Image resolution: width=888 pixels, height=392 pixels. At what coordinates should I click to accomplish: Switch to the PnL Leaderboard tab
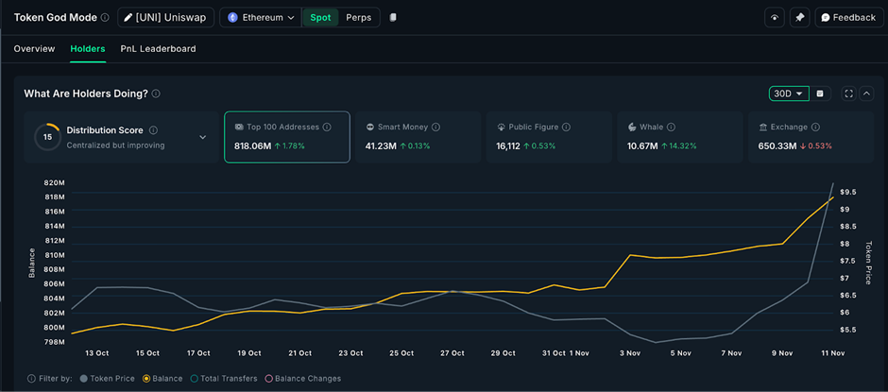point(158,49)
